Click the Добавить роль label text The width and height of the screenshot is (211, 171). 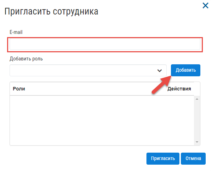pos(26,59)
